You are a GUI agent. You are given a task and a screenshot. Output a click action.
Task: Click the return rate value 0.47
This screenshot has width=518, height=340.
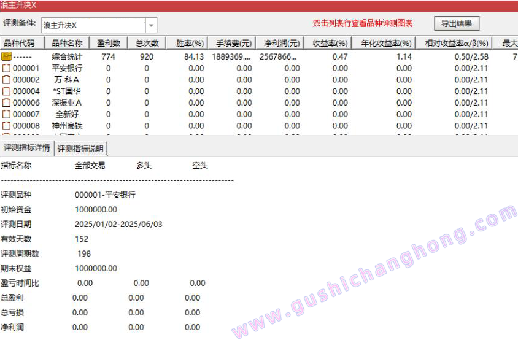[340, 57]
